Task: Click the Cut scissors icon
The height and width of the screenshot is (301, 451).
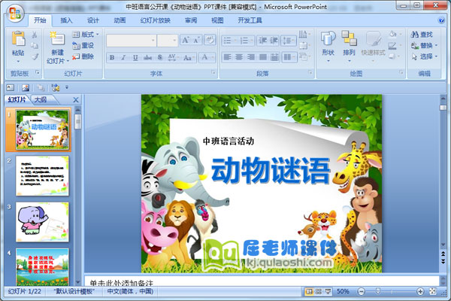Action: 35,35
